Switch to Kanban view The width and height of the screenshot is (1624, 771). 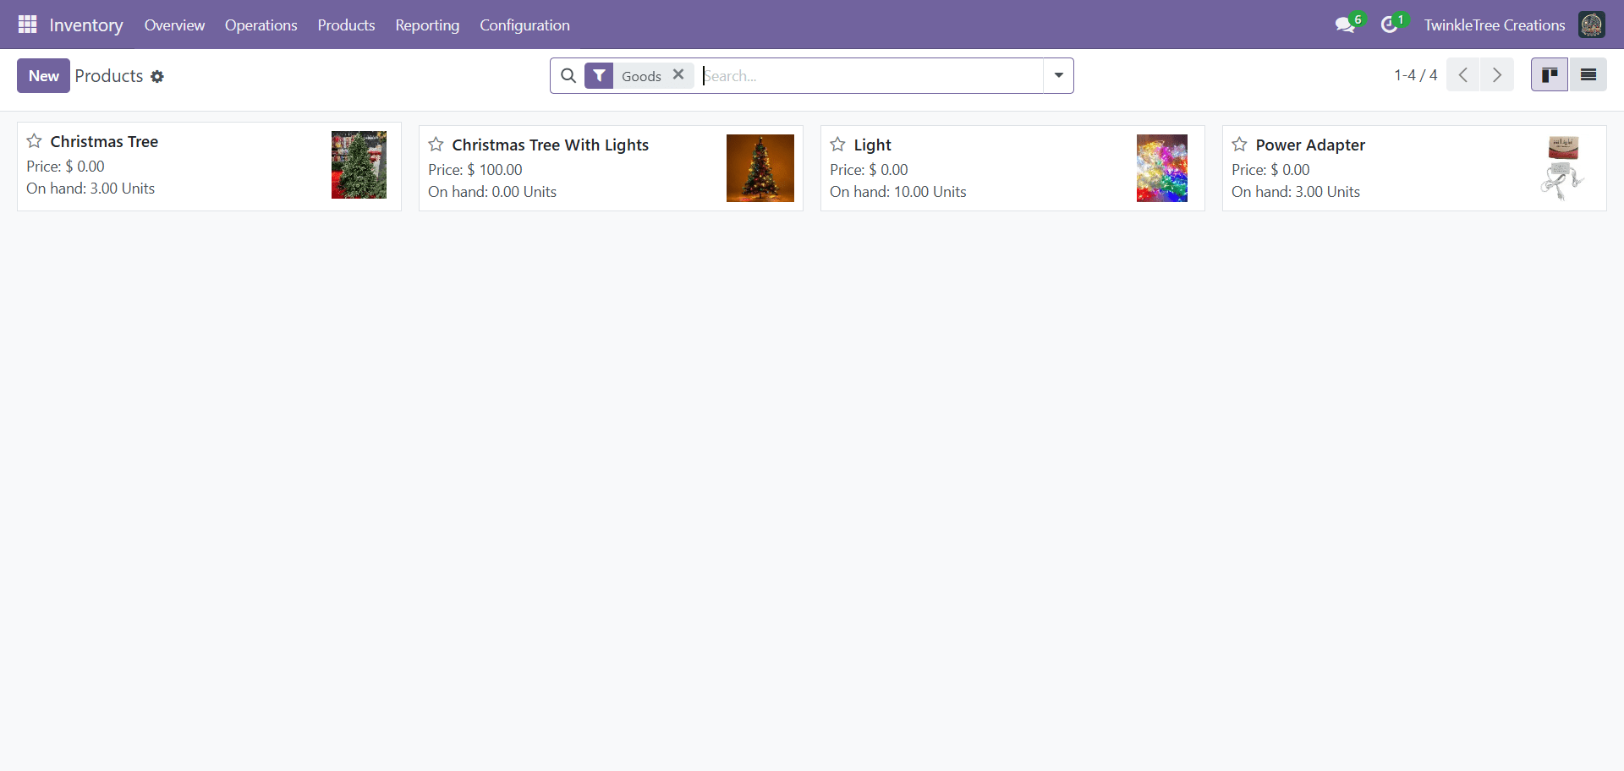(1550, 74)
